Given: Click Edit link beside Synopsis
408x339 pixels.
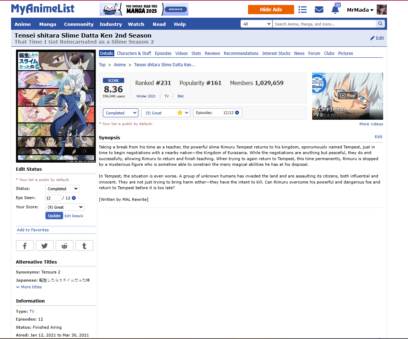Looking at the screenshot, I should pyautogui.click(x=378, y=137).
